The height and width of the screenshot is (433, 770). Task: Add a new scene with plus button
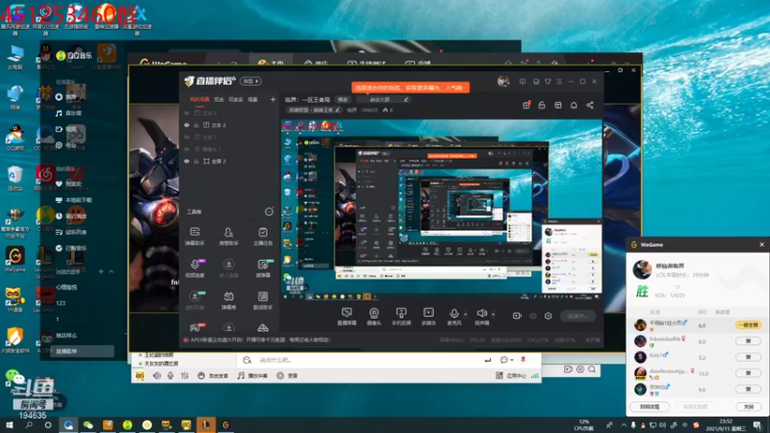coord(273,100)
